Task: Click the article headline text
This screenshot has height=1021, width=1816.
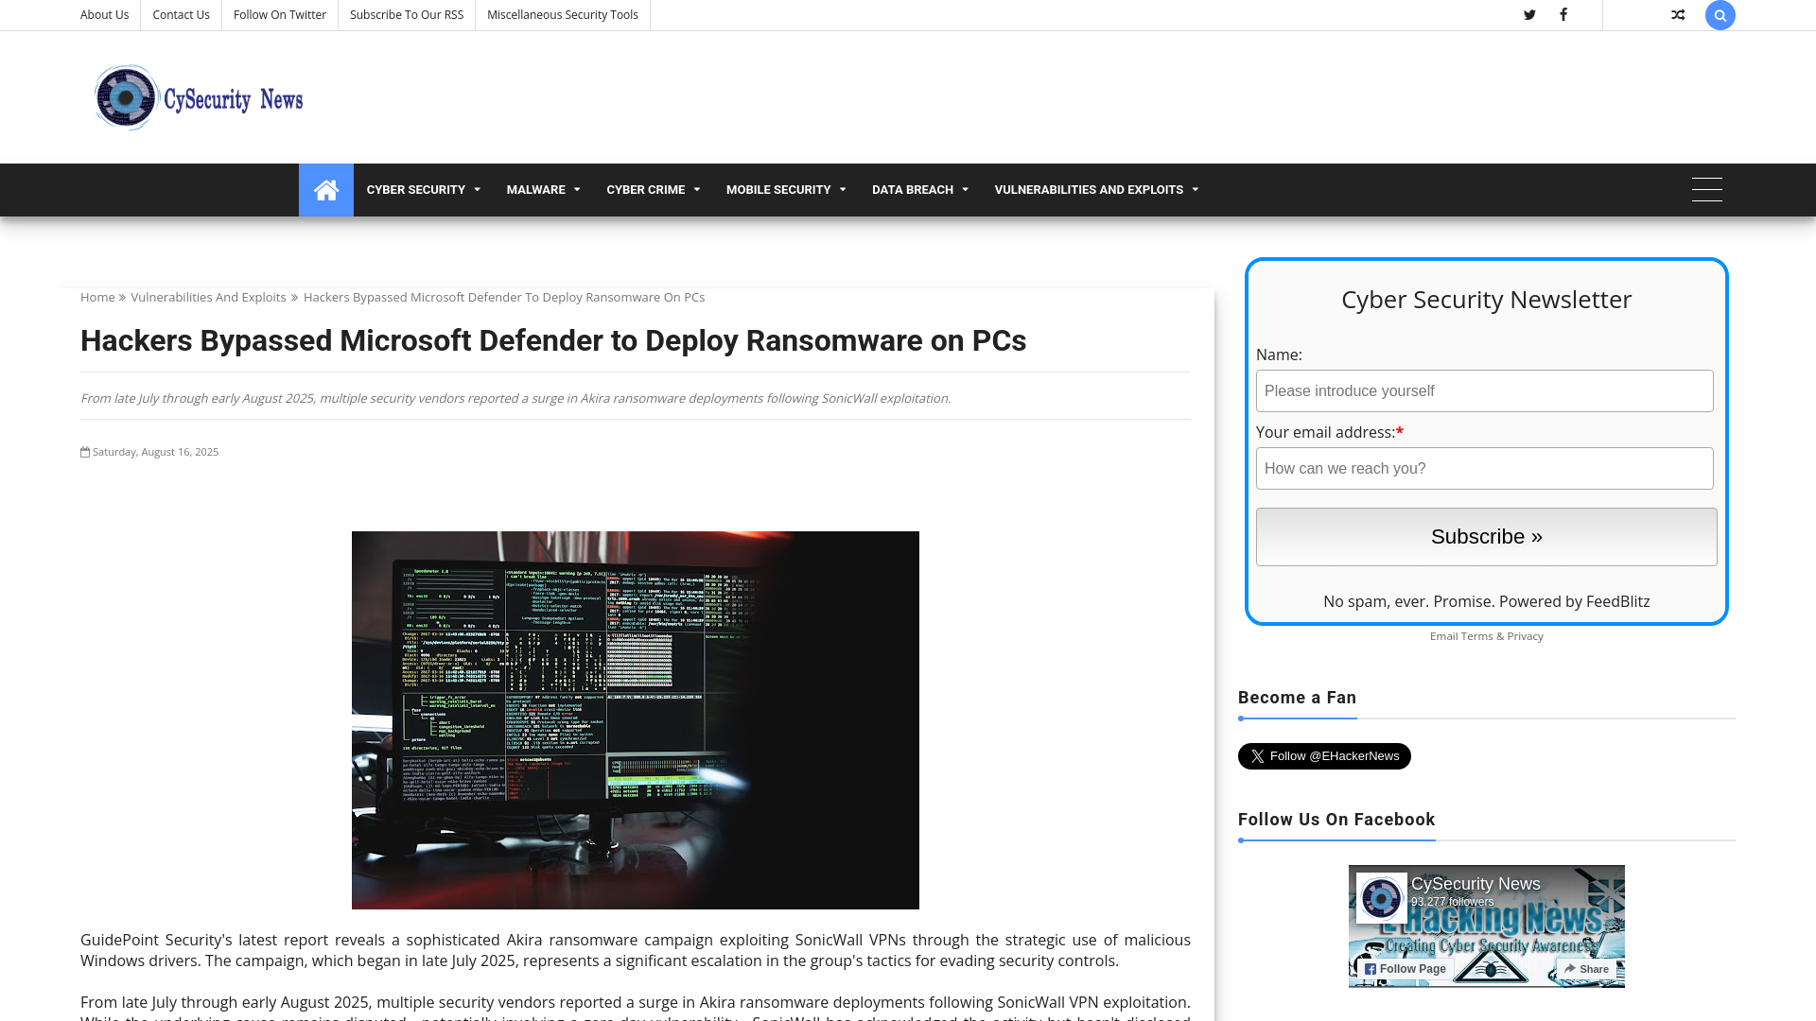Action: (553, 340)
